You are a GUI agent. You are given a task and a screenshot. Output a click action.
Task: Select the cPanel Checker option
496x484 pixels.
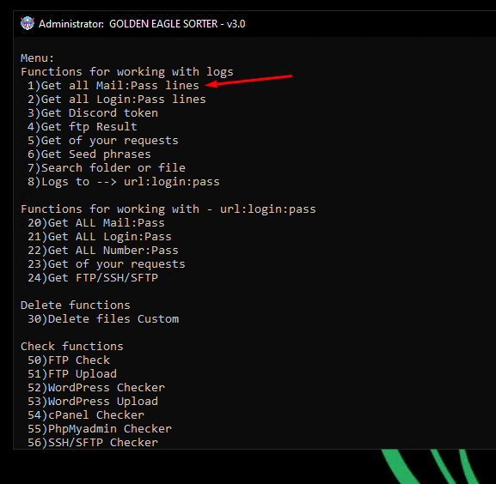pos(86,415)
